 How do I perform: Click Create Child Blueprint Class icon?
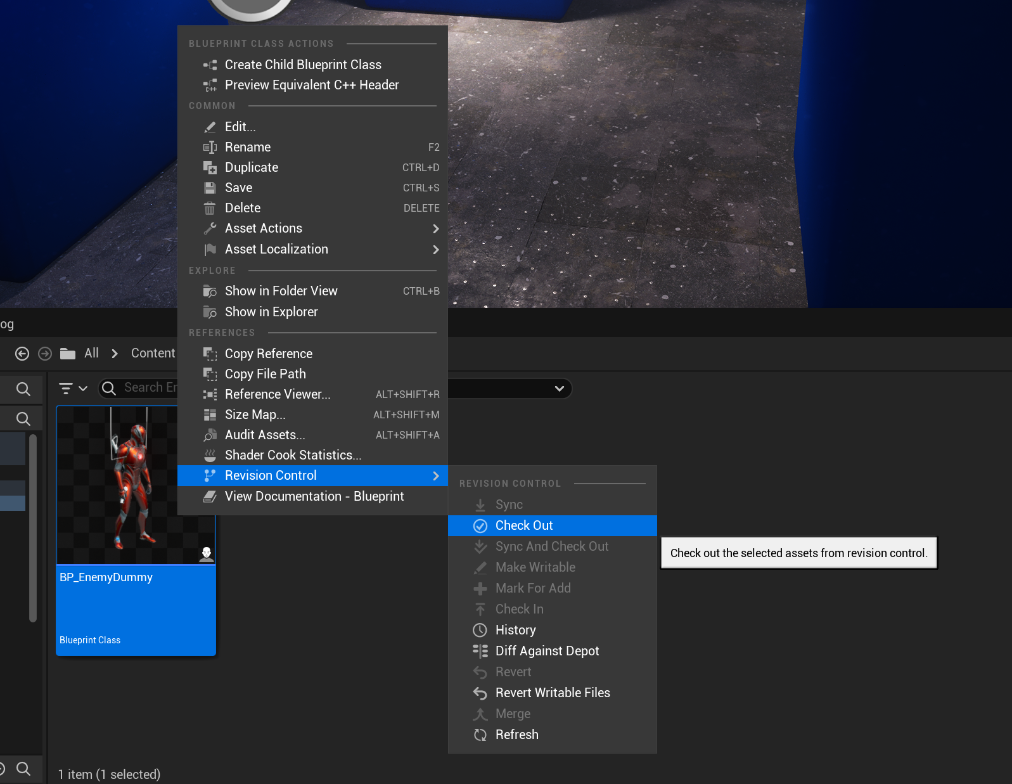click(210, 65)
